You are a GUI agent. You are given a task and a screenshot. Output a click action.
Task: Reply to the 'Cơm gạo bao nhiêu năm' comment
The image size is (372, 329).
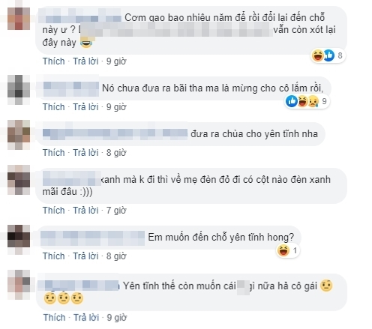(85, 61)
